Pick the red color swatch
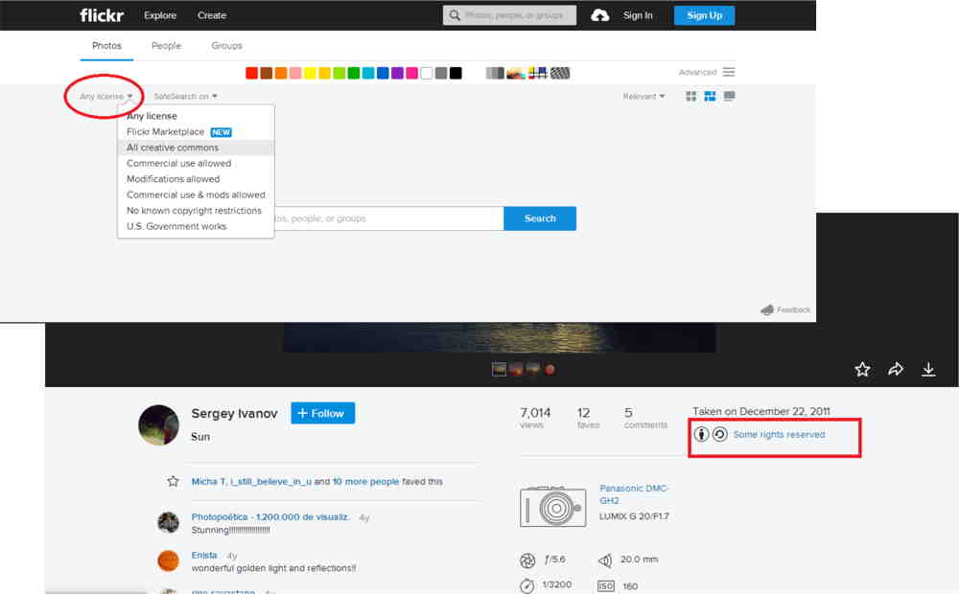Image resolution: width=959 pixels, height=594 pixels. pos(251,74)
